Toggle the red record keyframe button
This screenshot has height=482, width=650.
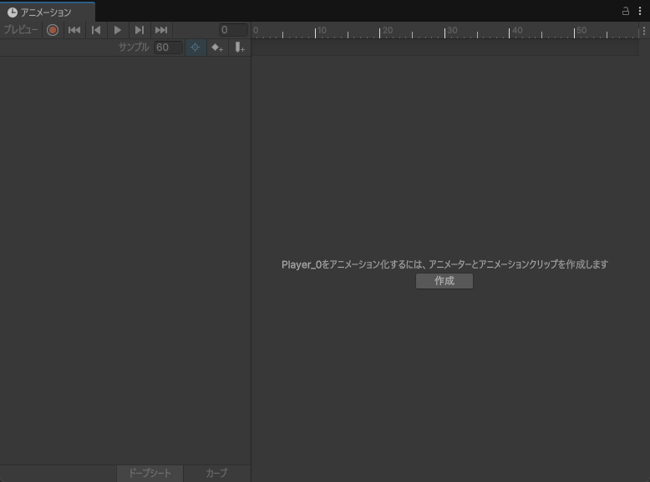coord(53,30)
